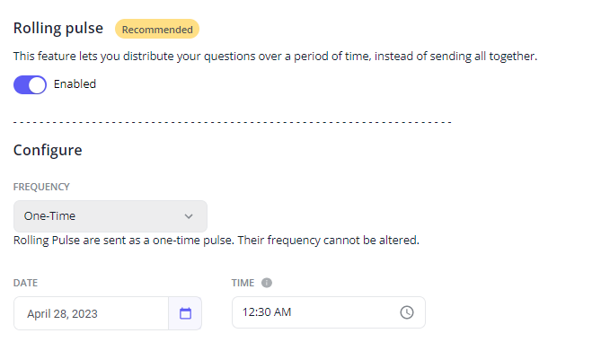Click the frequency cannot be altered note
The height and width of the screenshot is (342, 601).
217,241
